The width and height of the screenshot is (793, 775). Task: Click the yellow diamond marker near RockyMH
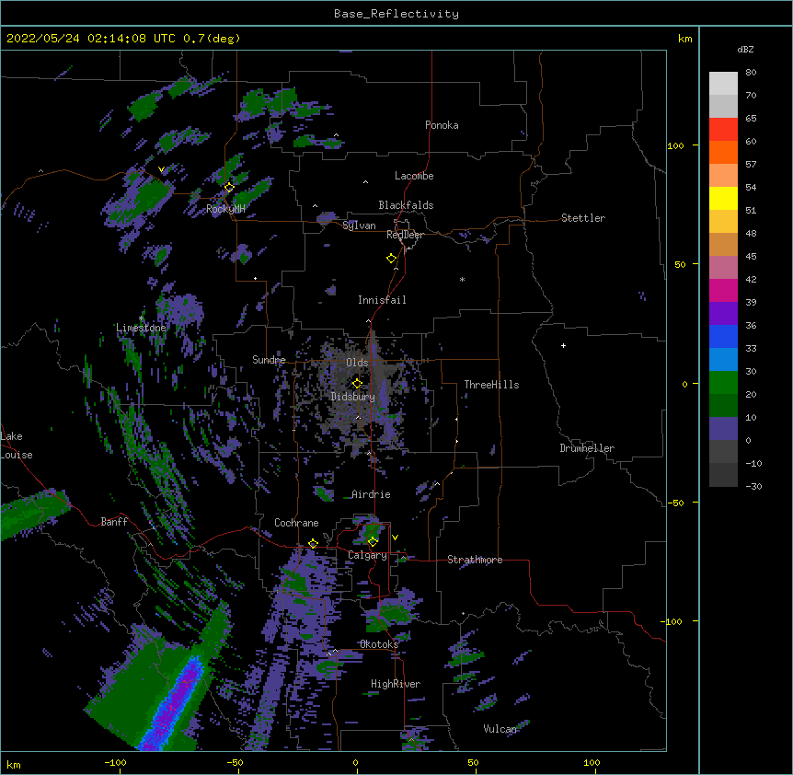point(229,187)
